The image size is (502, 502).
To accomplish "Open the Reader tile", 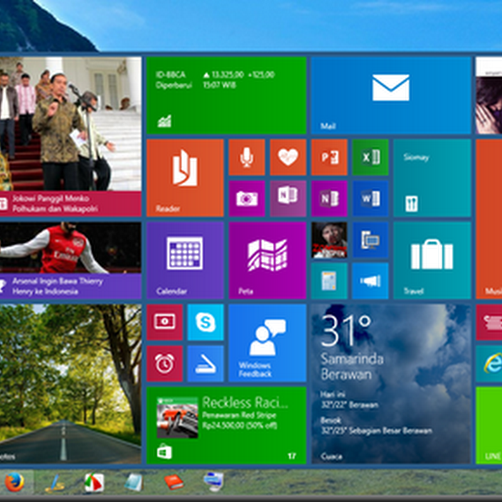I will coord(184,178).
